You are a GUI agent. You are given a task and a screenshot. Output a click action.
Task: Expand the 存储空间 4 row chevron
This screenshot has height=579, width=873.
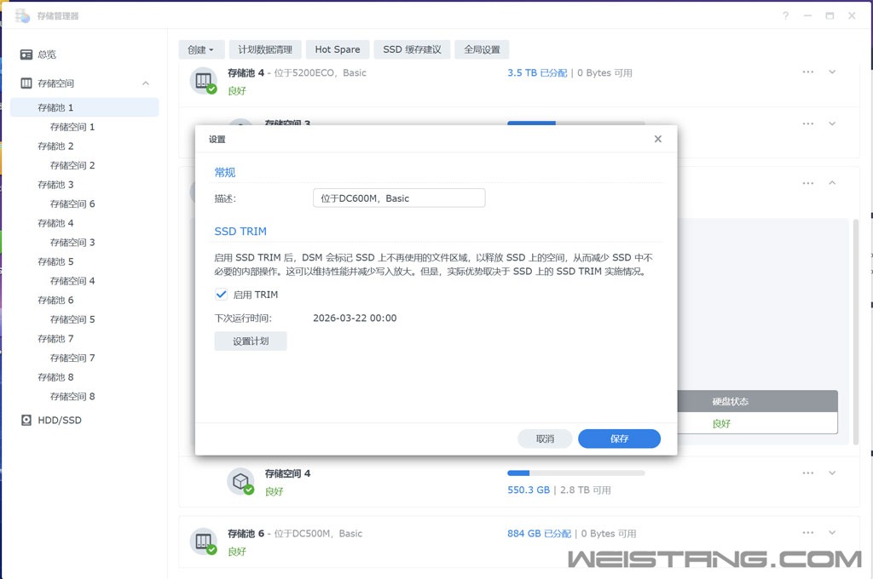[x=832, y=473]
